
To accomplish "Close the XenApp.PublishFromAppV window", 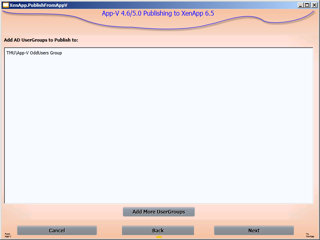I will [x=314, y=5].
